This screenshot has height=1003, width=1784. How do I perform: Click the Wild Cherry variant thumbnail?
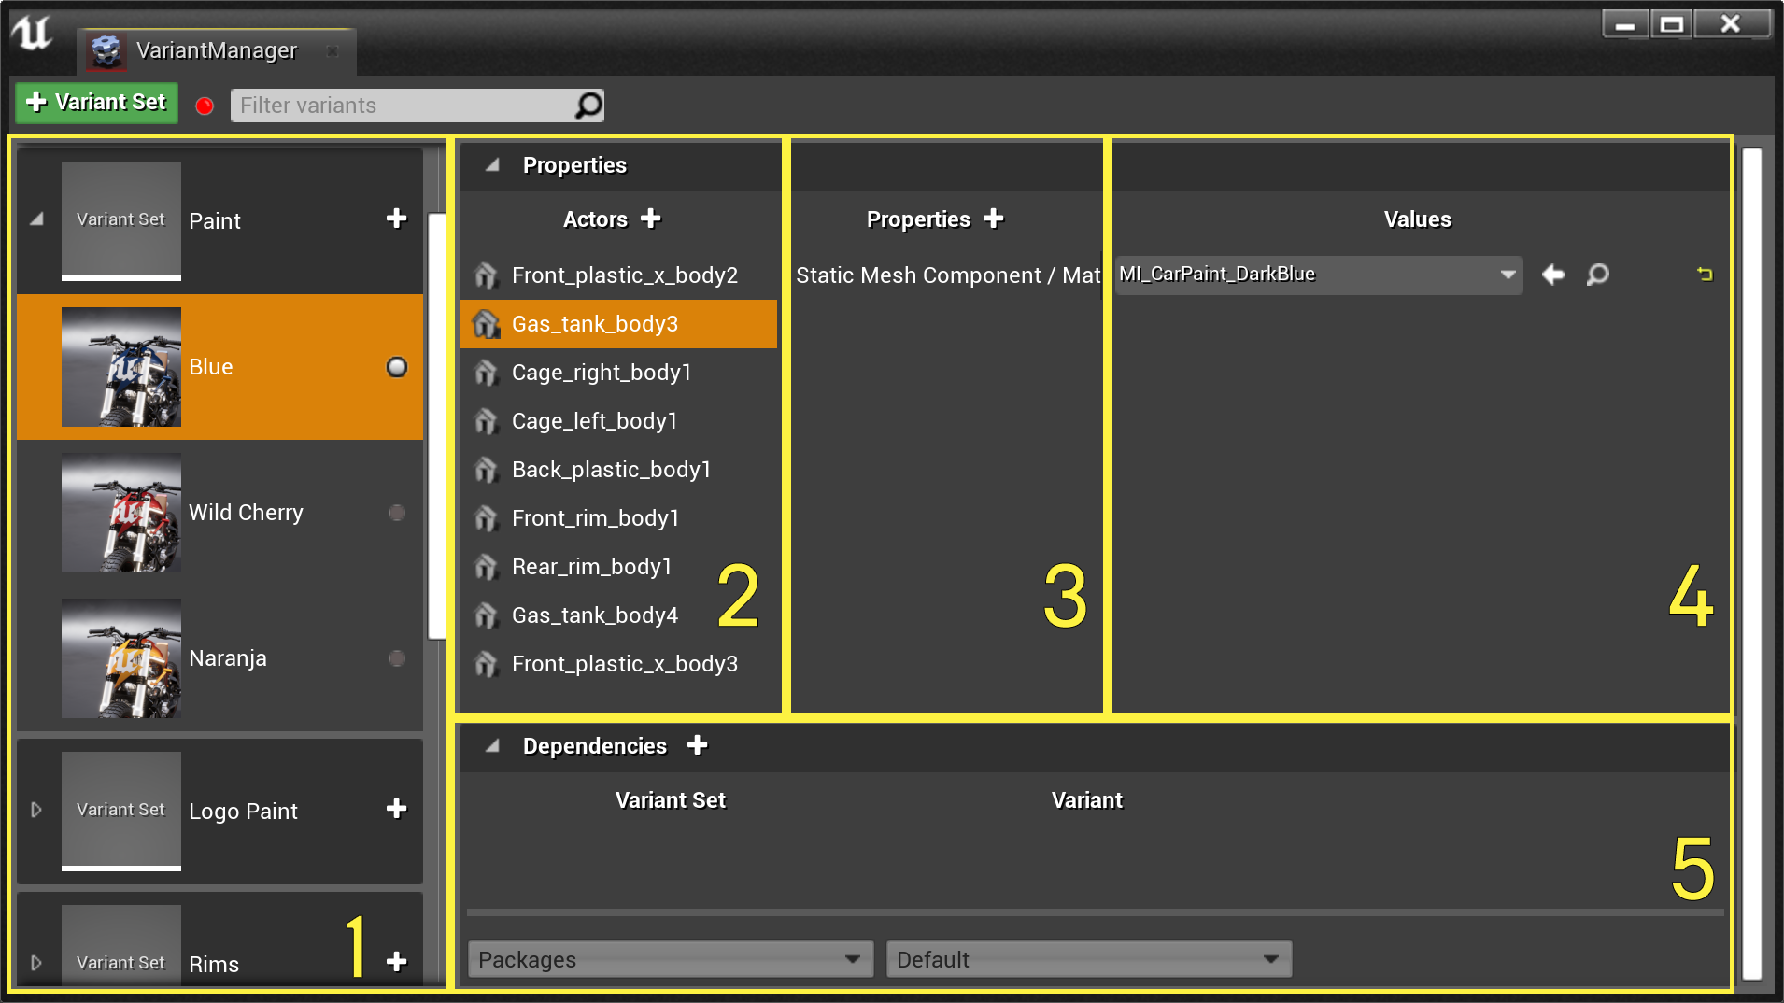(x=121, y=513)
